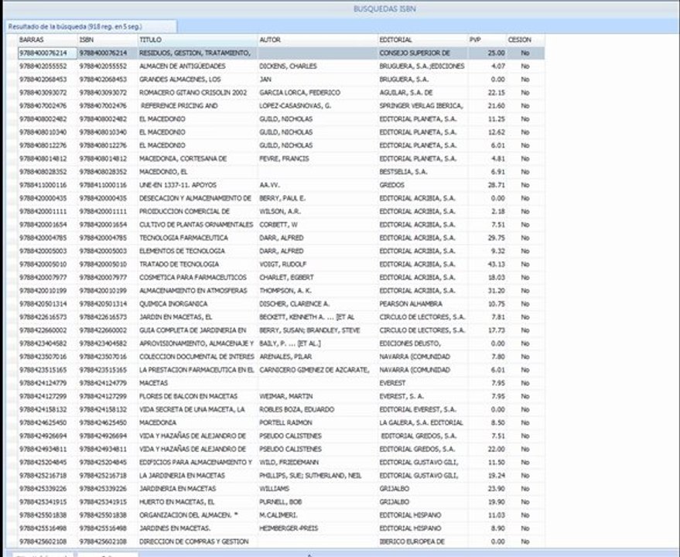Sort by PVP price column header
The width and height of the screenshot is (680, 557).
pos(487,39)
